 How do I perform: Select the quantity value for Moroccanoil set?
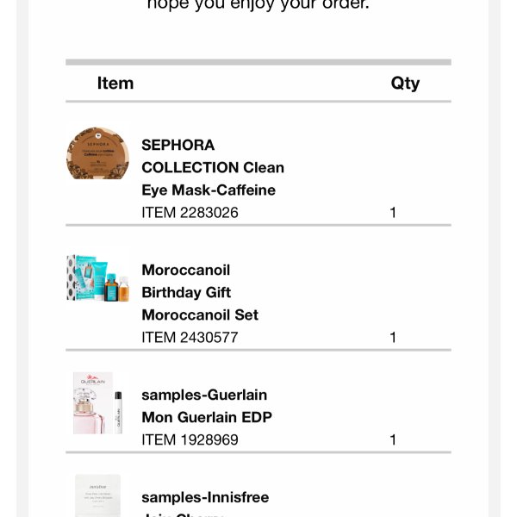coord(393,338)
